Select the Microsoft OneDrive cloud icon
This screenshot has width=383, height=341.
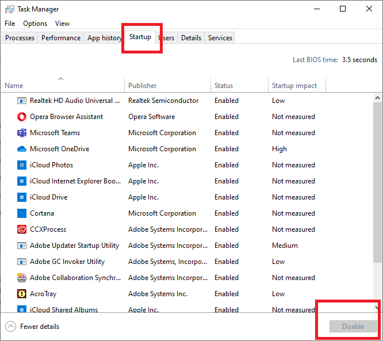coord(22,149)
